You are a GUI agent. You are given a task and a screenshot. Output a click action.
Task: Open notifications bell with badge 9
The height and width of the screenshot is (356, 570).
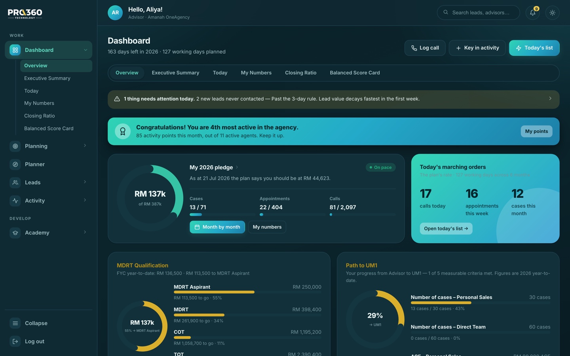pos(533,13)
